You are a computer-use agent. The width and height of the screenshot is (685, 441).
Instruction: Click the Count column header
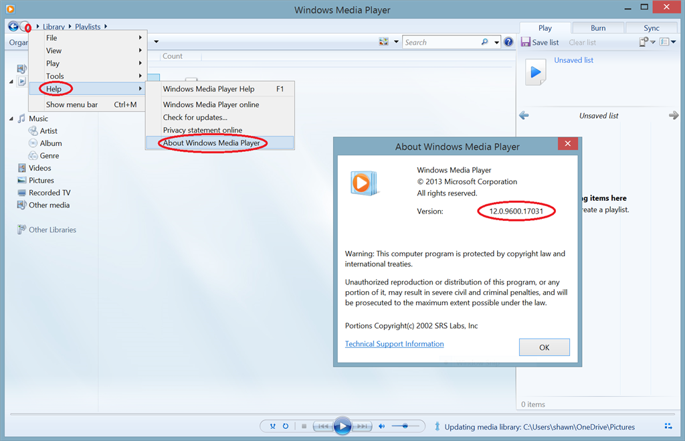tap(173, 56)
